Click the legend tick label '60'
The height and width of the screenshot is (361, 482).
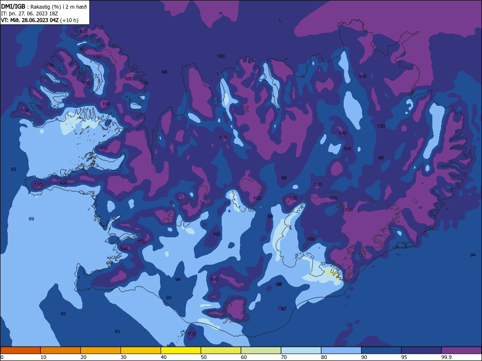click(244, 357)
